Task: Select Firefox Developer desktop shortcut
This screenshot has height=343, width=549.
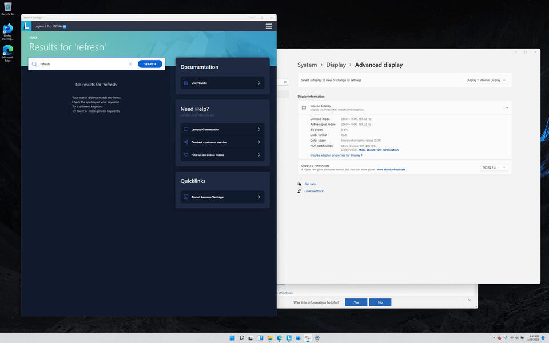Action: pyautogui.click(x=7, y=32)
